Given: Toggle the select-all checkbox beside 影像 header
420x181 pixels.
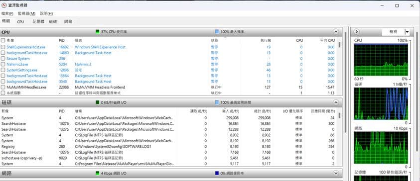Looking at the screenshot, I should click(3, 40).
